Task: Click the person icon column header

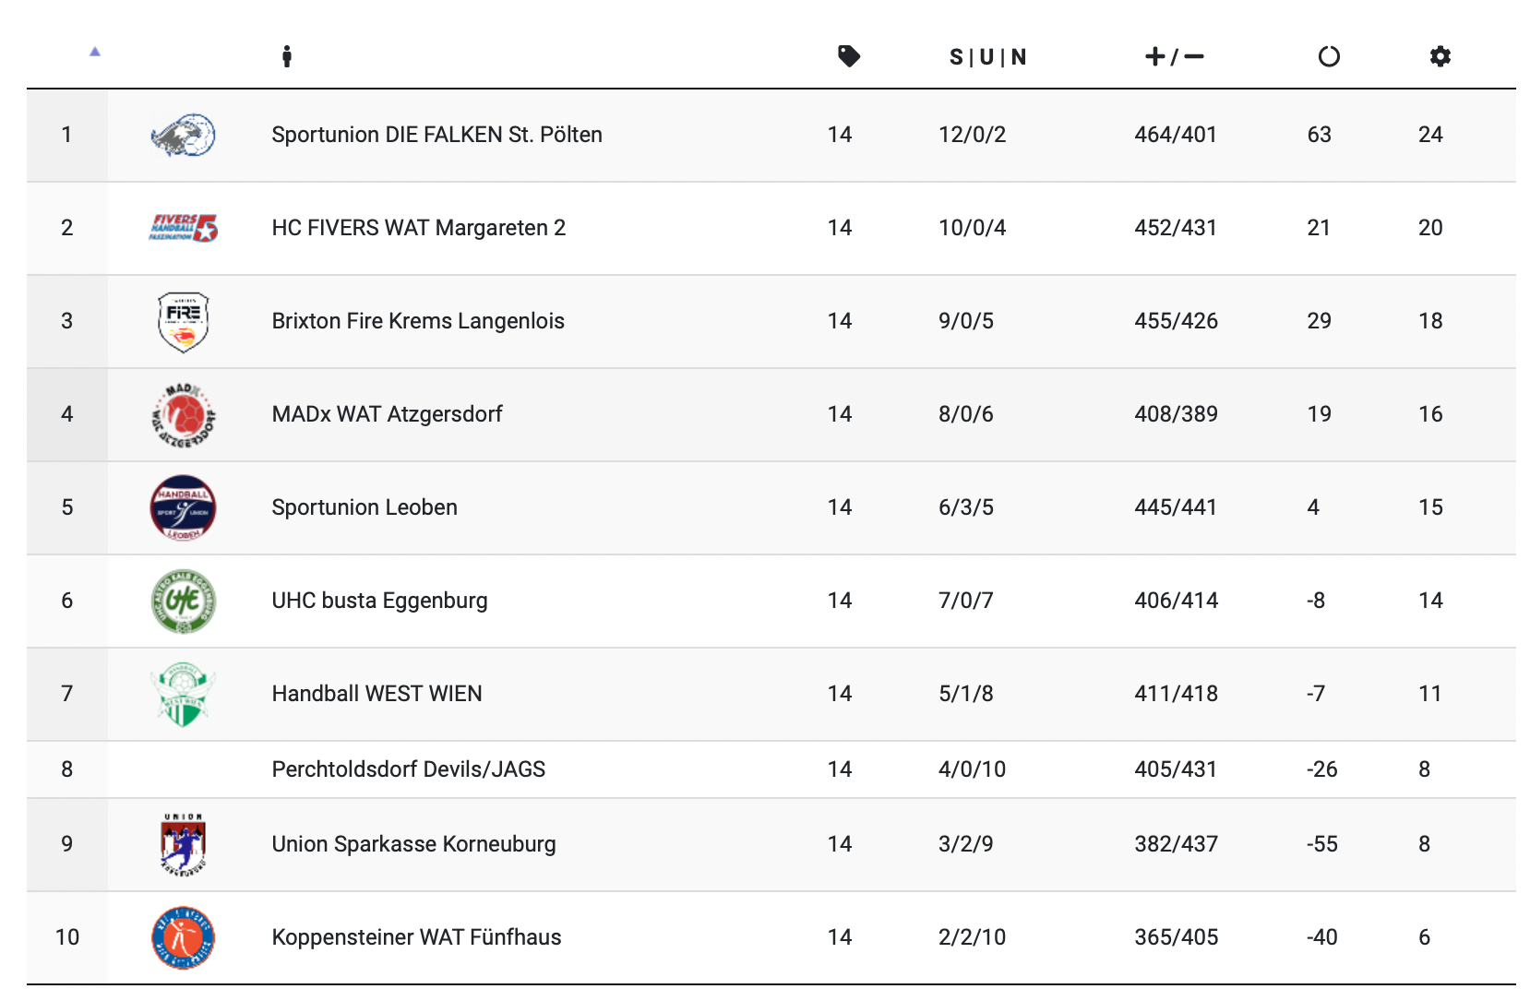Action: tap(287, 57)
